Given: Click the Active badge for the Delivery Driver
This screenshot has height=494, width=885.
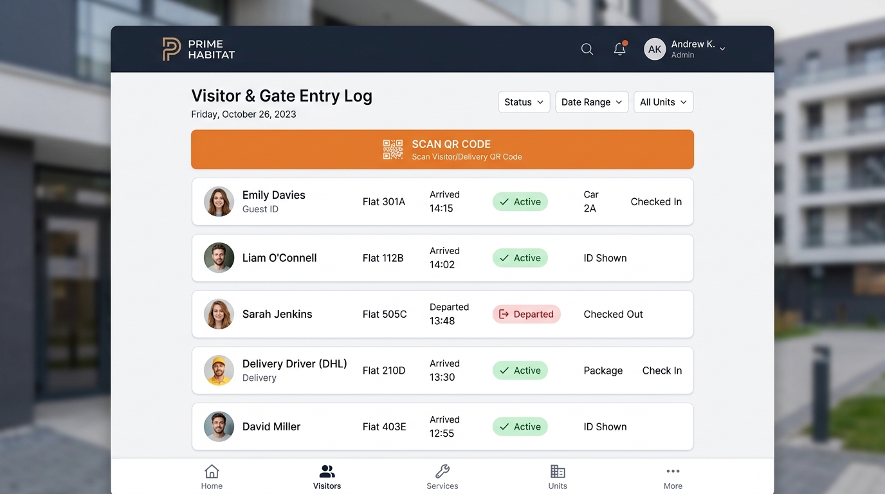Looking at the screenshot, I should coord(520,370).
